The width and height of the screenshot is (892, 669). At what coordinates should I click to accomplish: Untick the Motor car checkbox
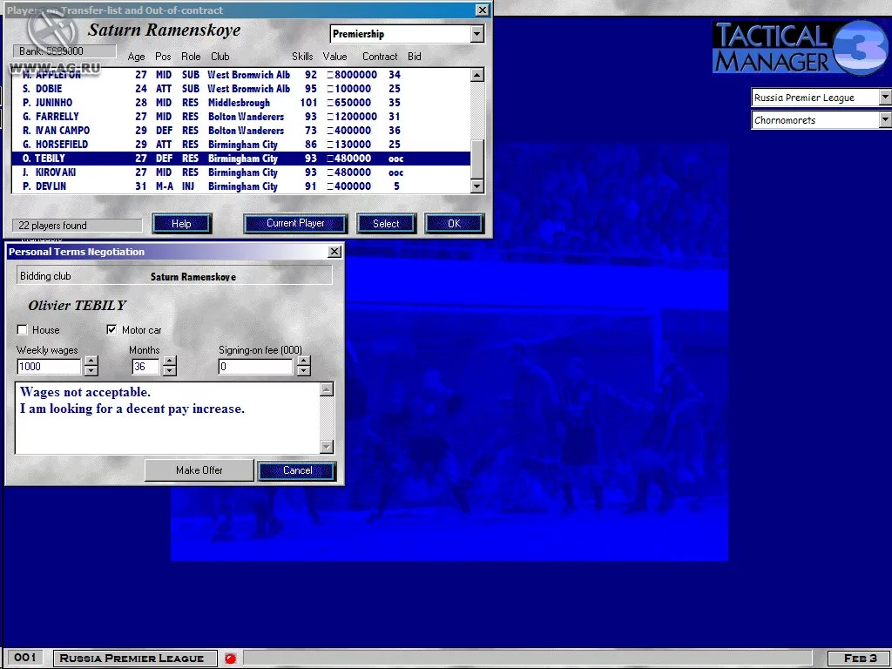click(x=111, y=330)
